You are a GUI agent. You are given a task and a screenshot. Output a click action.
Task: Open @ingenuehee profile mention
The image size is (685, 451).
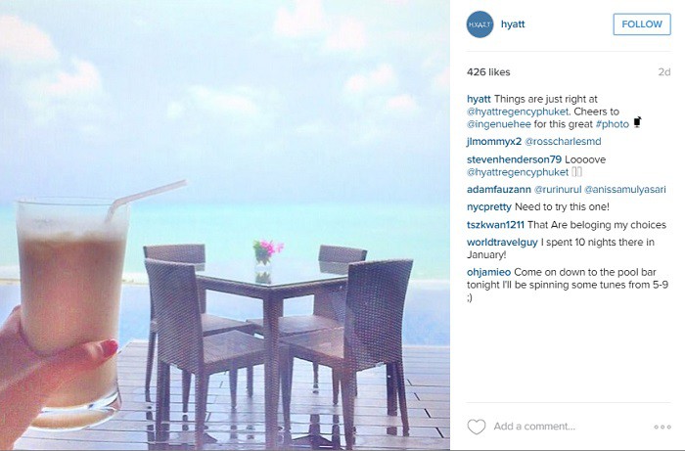click(x=499, y=124)
